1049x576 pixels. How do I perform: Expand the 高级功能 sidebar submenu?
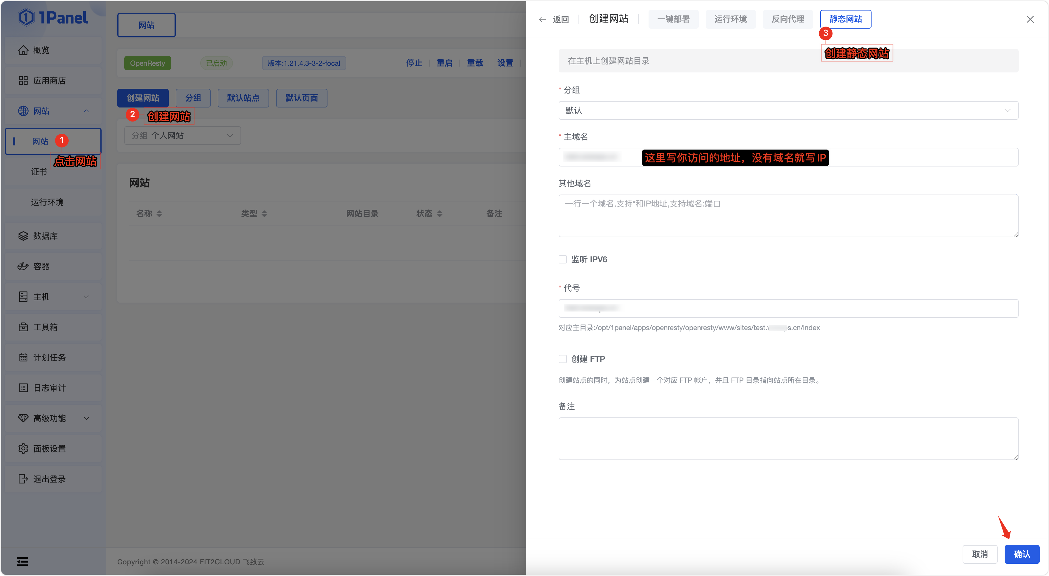86,418
